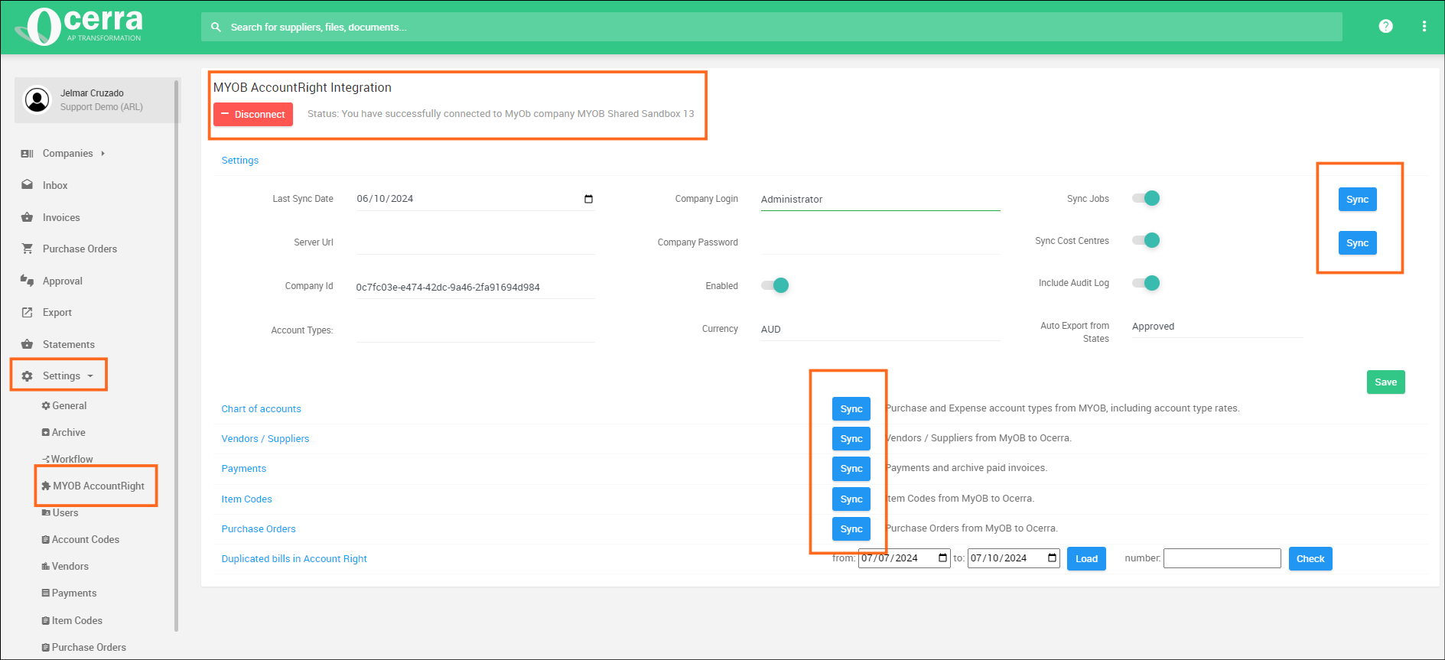Sync Vendors / Suppliers from MYOB
This screenshot has height=660, width=1445.
click(851, 439)
